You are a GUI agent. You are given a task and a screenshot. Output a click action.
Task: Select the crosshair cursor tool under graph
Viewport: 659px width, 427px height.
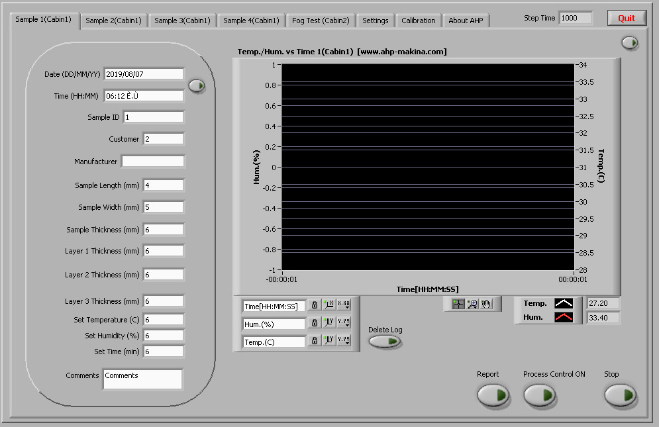click(x=458, y=304)
